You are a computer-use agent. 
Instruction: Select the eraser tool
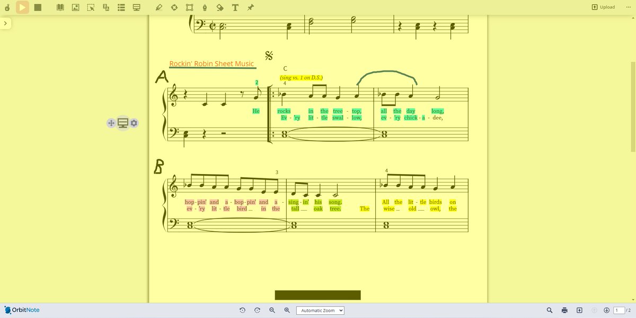point(218,7)
